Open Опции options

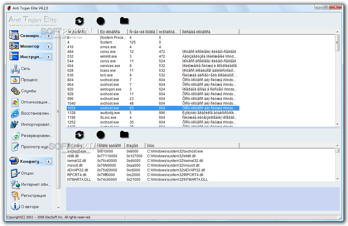22,173
